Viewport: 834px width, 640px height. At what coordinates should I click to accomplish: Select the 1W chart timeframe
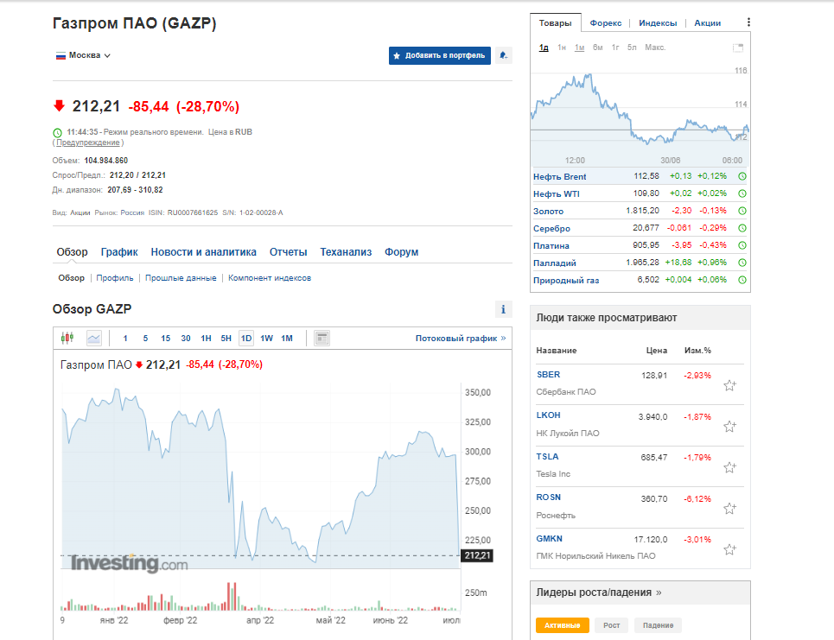click(267, 339)
